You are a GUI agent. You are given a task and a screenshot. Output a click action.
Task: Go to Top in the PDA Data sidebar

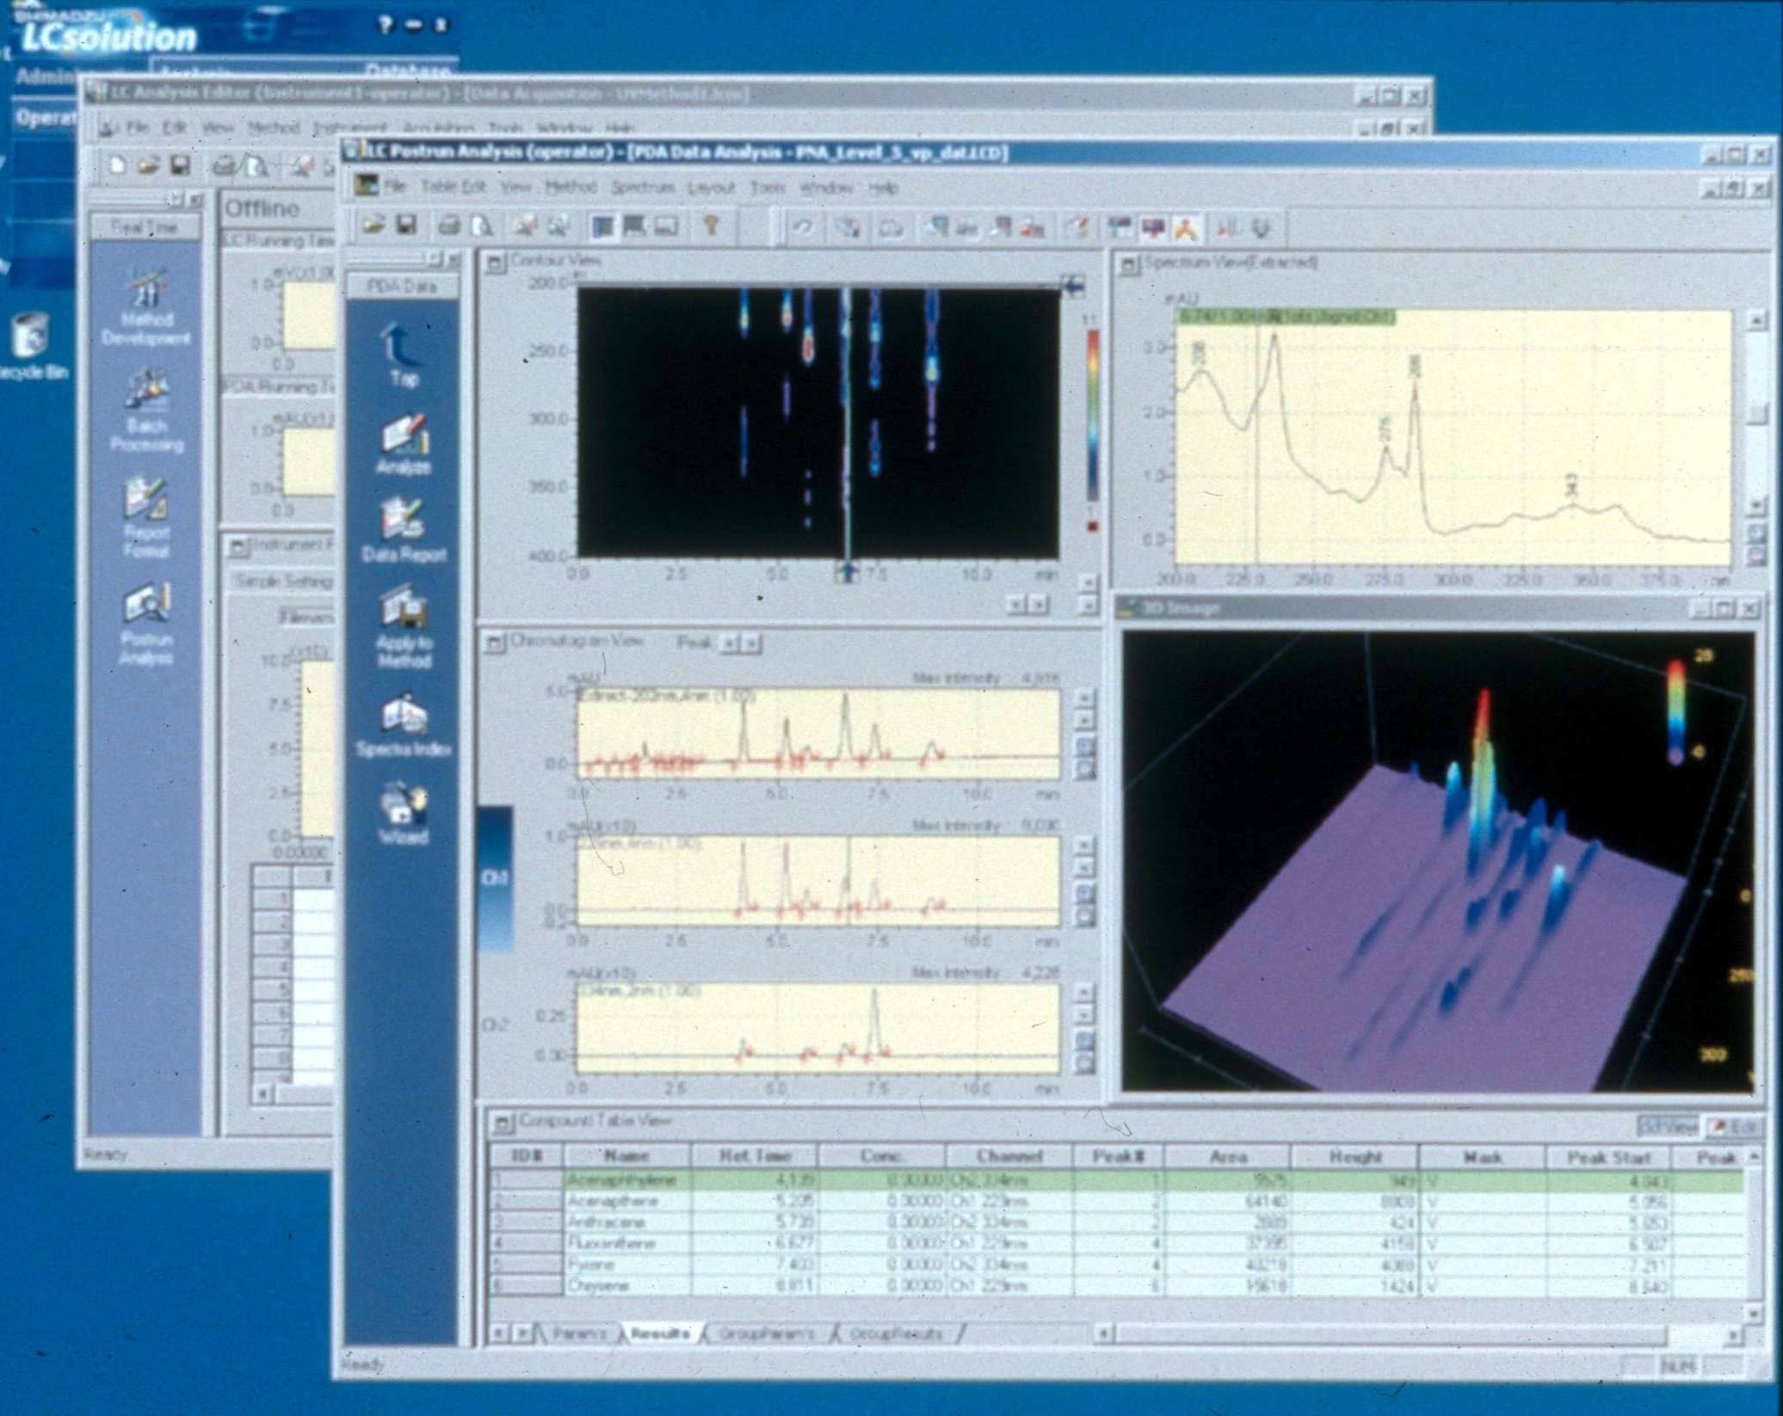pos(404,354)
